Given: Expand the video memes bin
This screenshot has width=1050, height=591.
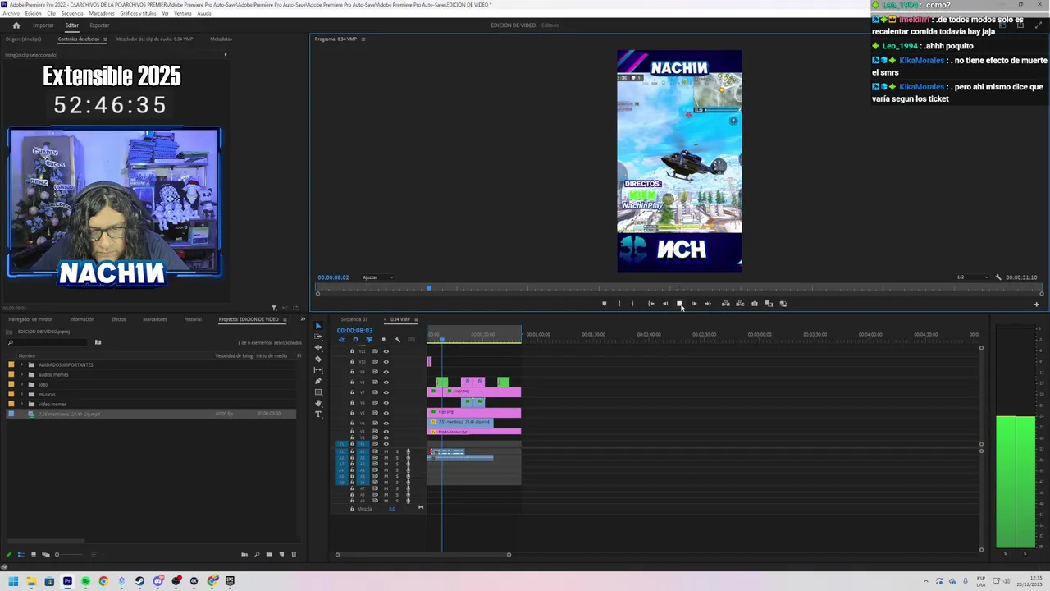Looking at the screenshot, I should (22, 404).
